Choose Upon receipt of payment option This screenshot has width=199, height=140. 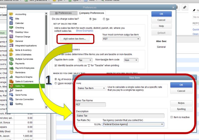[56, 83]
